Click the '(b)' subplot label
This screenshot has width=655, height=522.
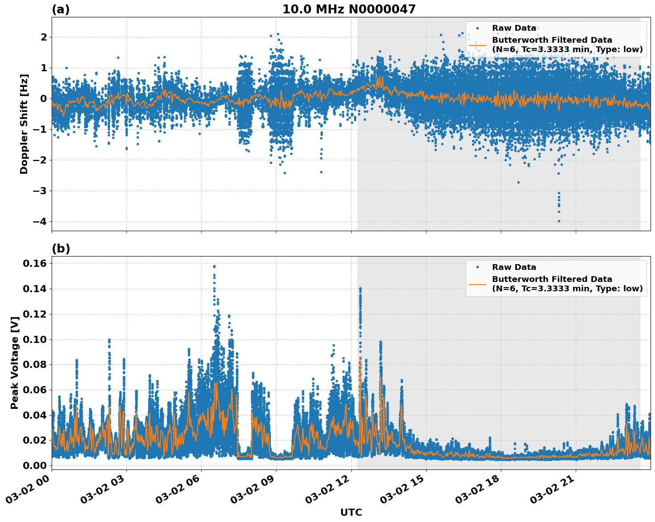coord(61,248)
